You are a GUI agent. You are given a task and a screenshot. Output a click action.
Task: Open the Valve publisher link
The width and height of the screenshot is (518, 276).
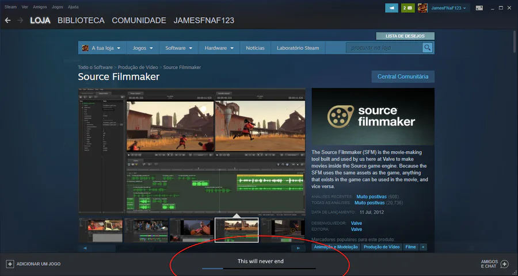(x=356, y=229)
